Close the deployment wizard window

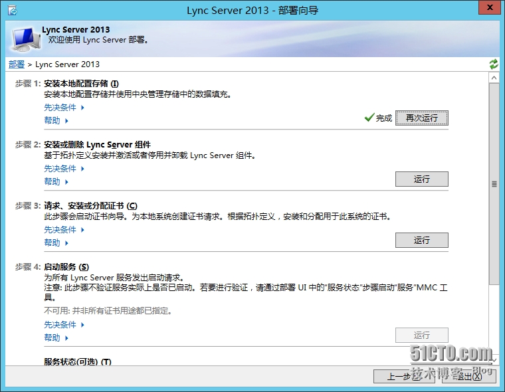(x=489, y=7)
